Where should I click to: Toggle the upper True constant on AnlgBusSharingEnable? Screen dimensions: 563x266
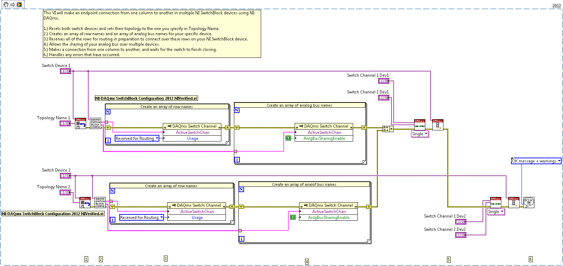click(x=288, y=138)
